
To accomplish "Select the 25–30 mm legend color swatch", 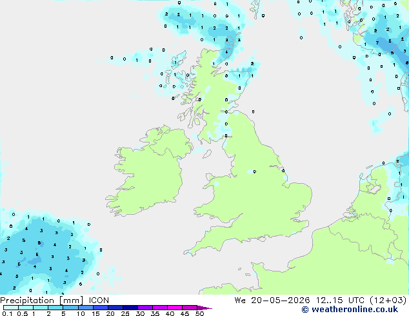I will click(x=130, y=308).
